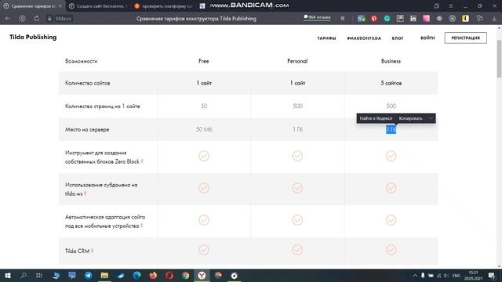Click the Zero Block help question mark
Viewport: 502px width, 282px height.
[x=142, y=161]
